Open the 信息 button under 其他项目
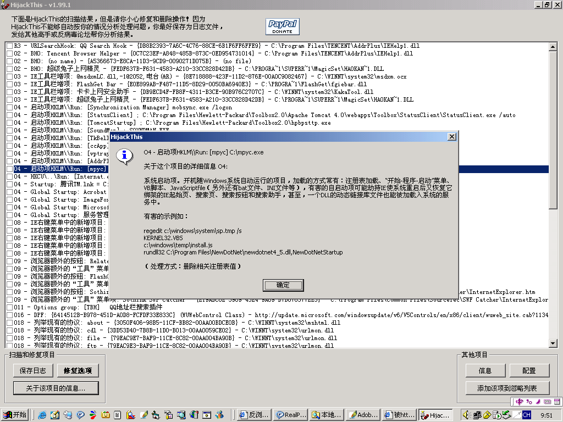563x422 pixels. 485,371
